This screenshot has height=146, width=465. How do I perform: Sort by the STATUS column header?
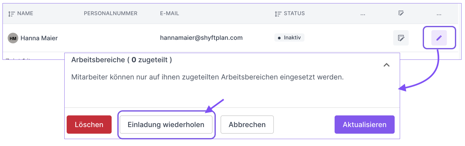tap(294, 13)
